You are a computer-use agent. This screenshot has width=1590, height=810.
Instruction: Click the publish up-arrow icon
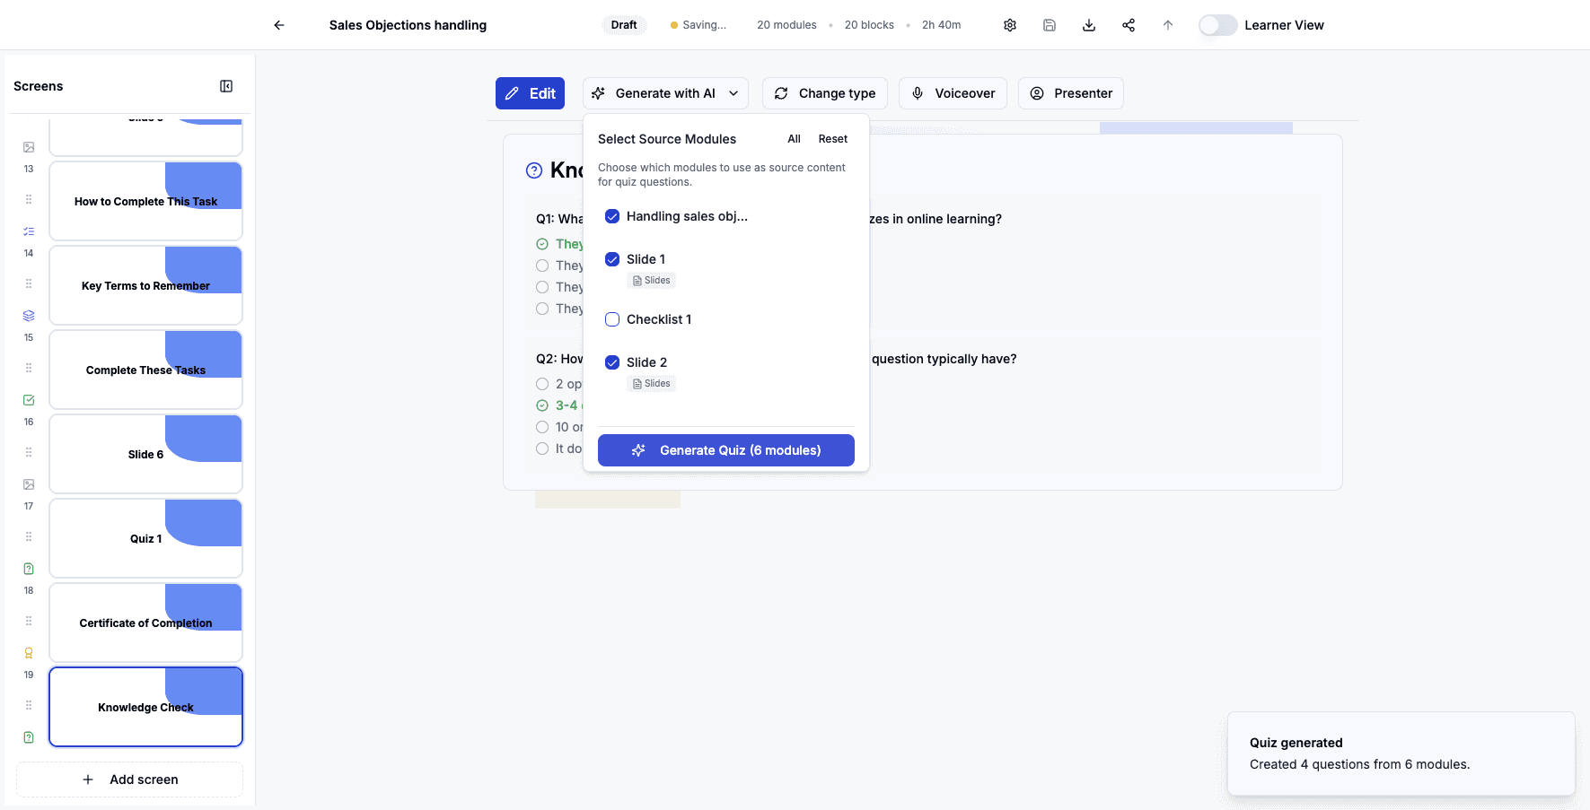pyautogui.click(x=1168, y=25)
